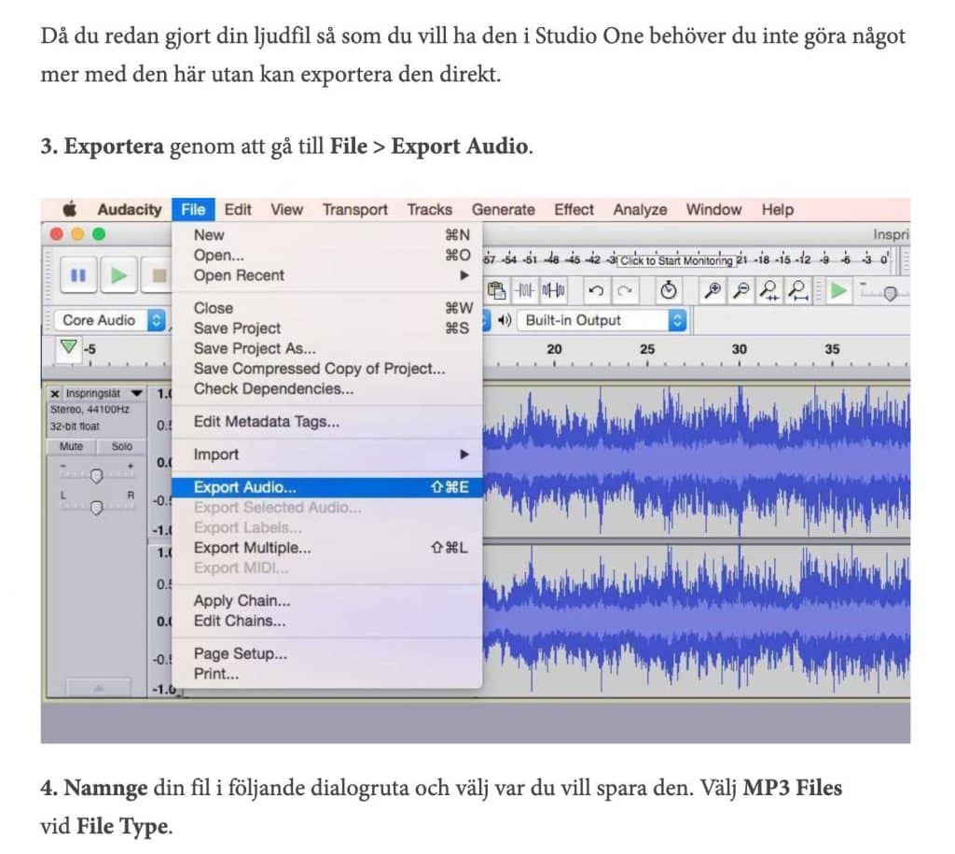
Task: Click the red window close light
Action: 57,234
